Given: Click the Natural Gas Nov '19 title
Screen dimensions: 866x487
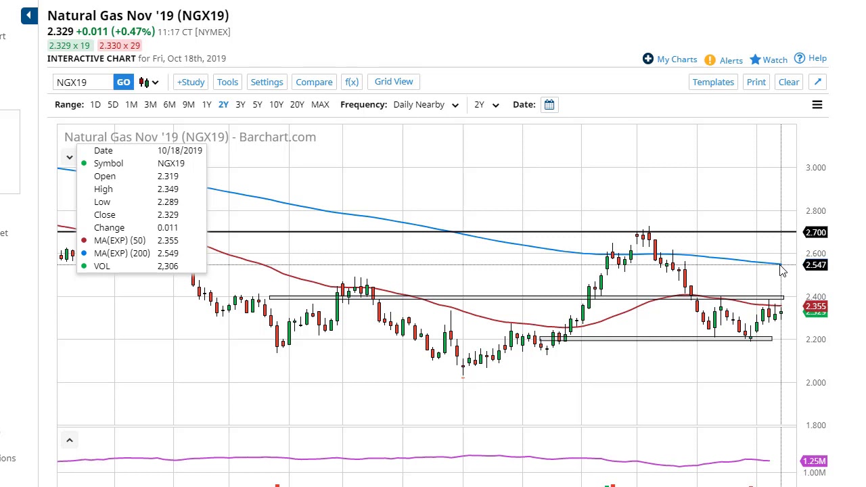Looking at the screenshot, I should click(138, 15).
